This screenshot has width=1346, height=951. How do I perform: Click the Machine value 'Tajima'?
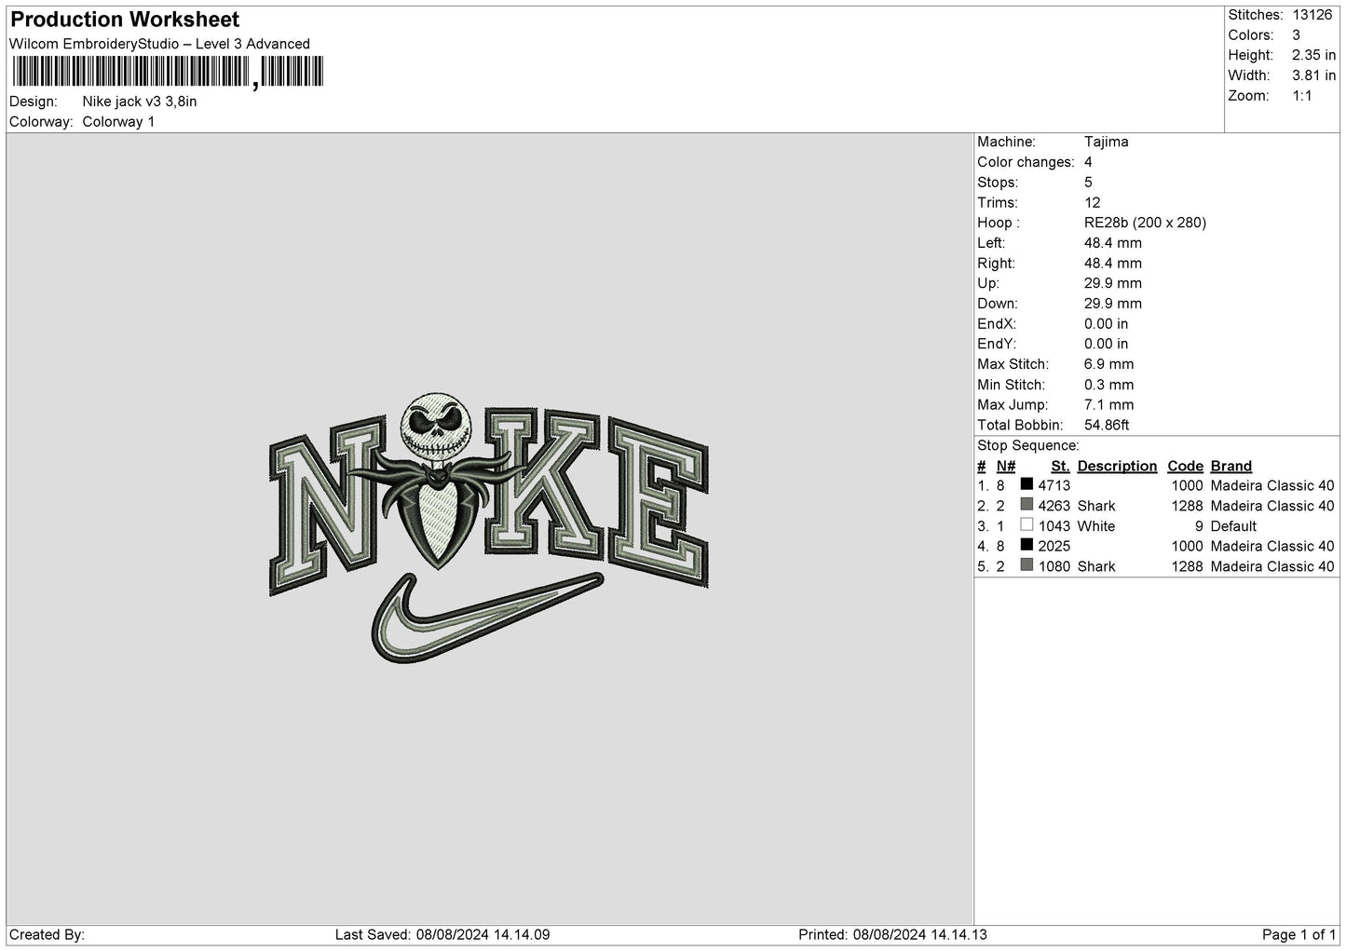1107,142
